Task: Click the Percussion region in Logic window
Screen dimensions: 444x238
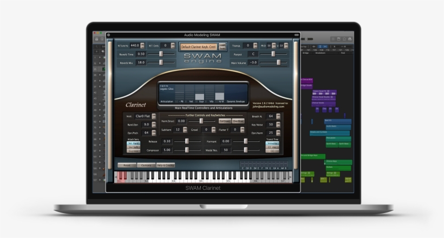Action: click(x=338, y=139)
